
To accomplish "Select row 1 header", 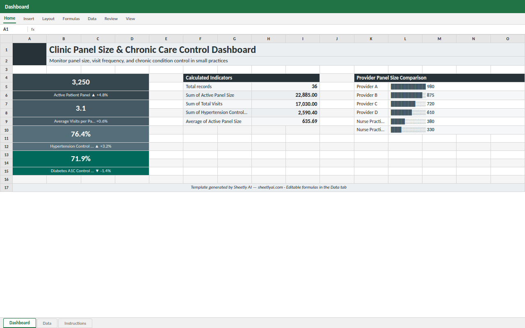I will pos(6,50).
